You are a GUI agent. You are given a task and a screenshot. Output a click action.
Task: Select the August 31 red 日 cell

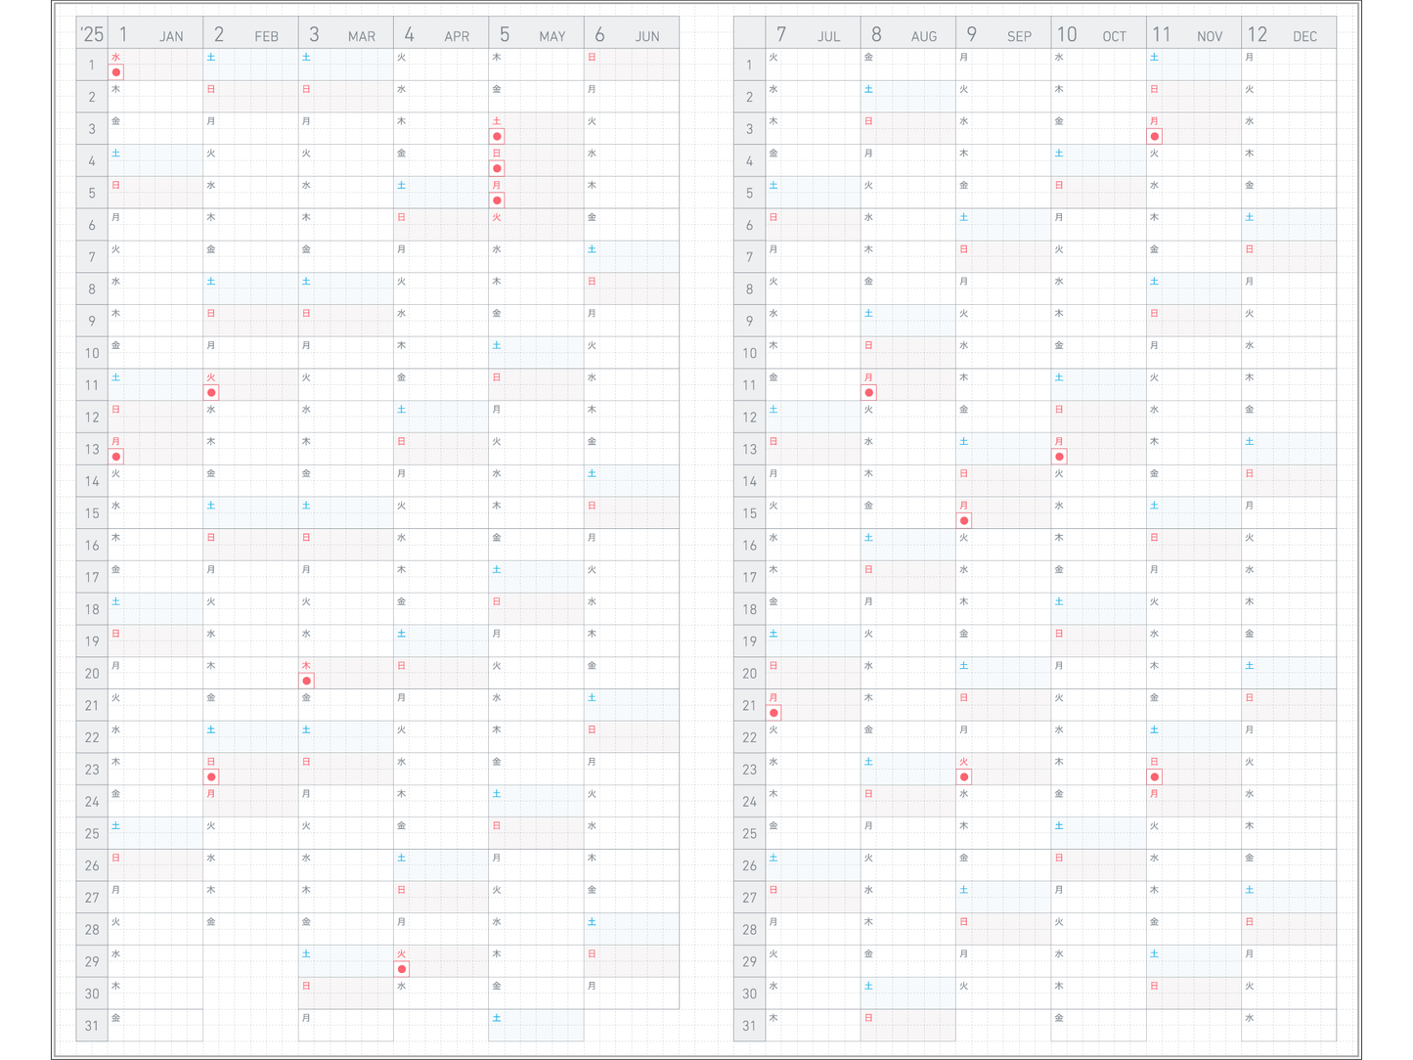907,1025
